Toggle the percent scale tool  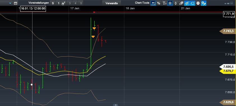159,3
